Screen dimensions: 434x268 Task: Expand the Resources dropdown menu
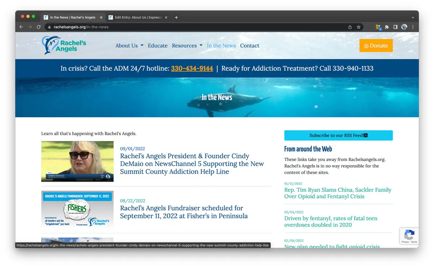187,46
